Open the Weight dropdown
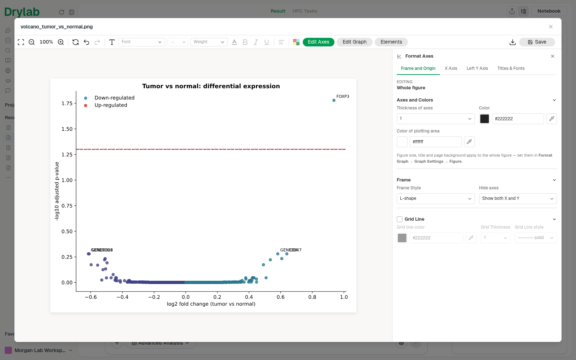Image resolution: width=576 pixels, height=360 pixels. pos(209,42)
